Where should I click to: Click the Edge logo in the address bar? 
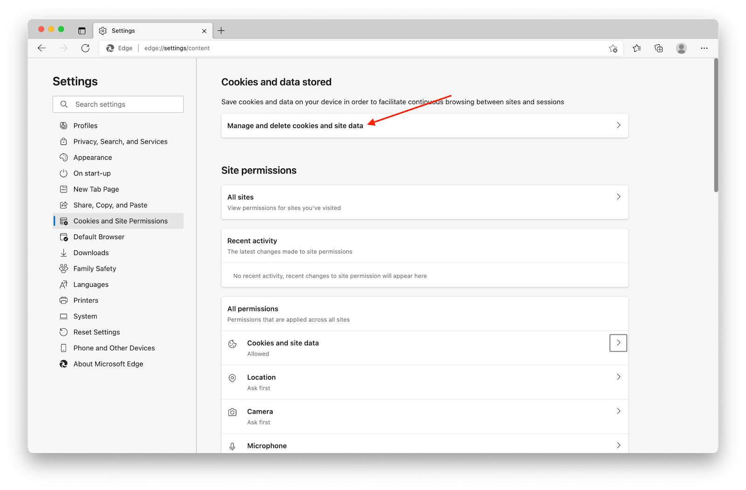click(x=110, y=48)
